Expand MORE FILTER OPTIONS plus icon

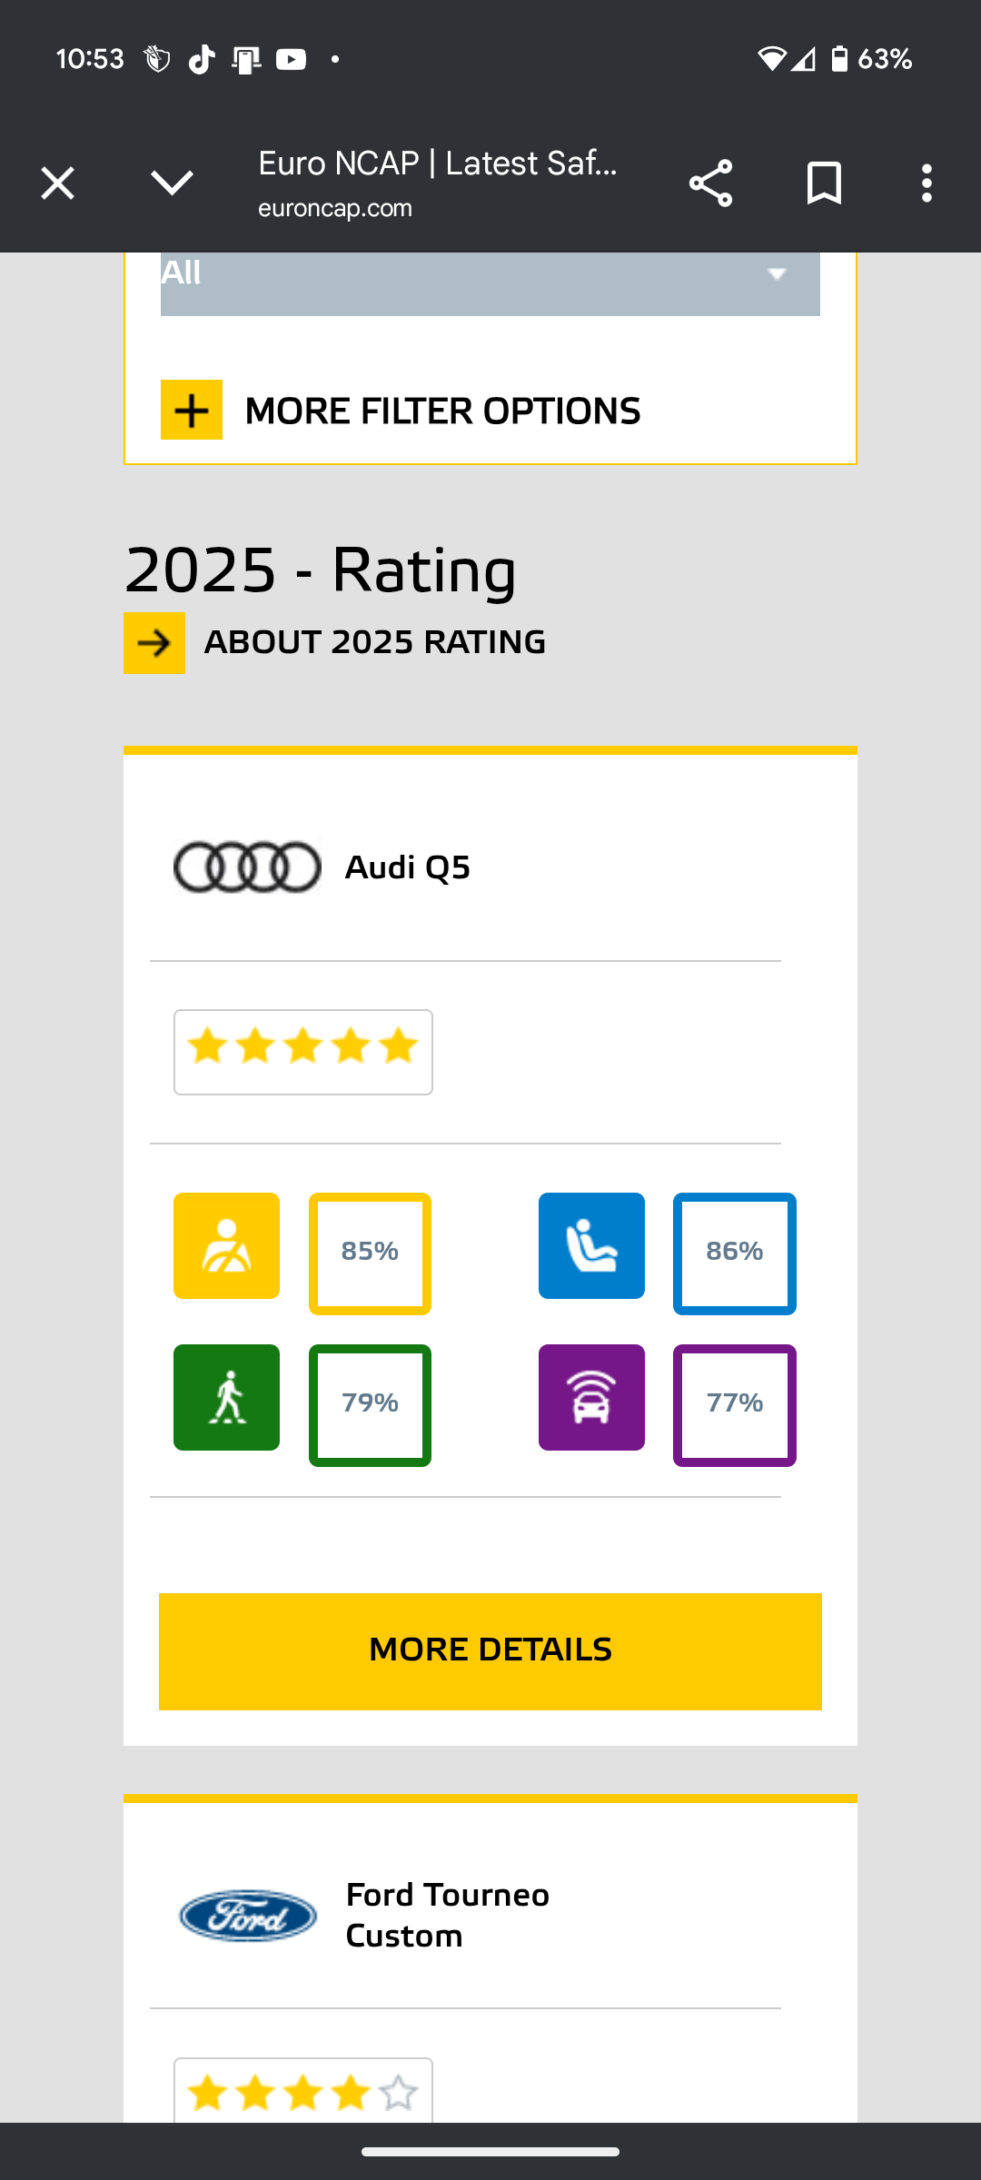point(192,410)
